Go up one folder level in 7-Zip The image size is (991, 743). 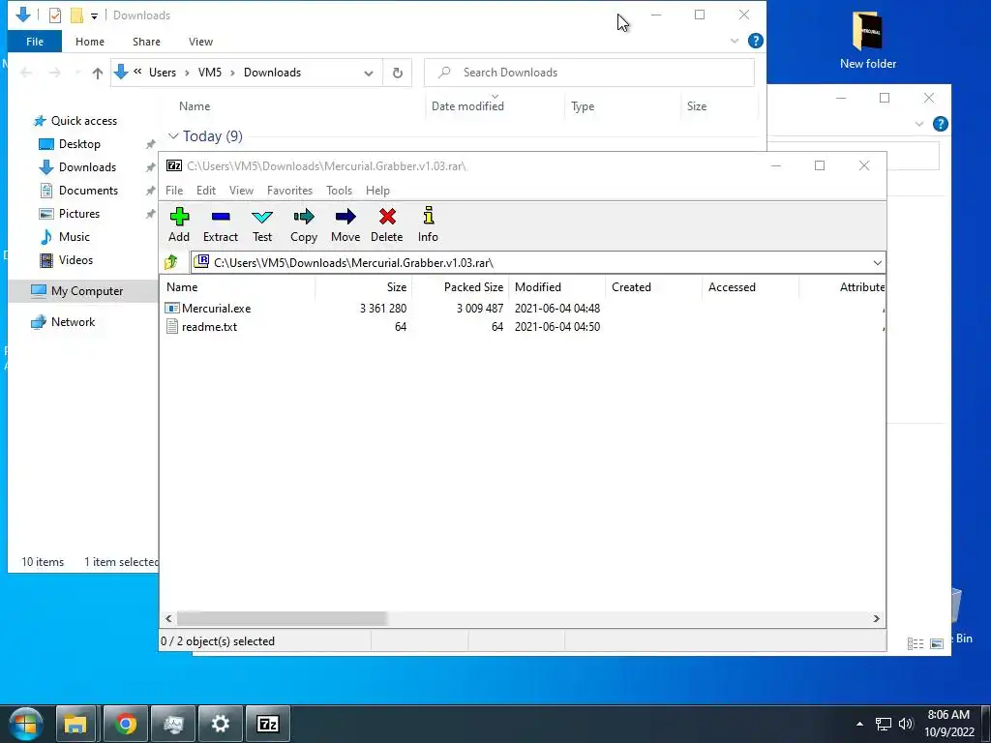(x=171, y=262)
